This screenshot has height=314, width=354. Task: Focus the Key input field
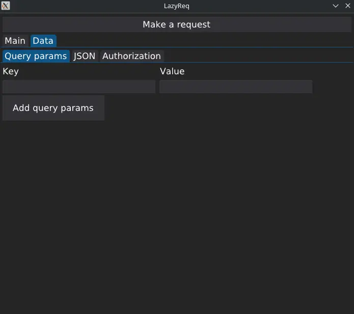coord(79,87)
